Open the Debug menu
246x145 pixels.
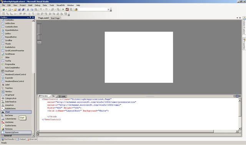click(38, 5)
